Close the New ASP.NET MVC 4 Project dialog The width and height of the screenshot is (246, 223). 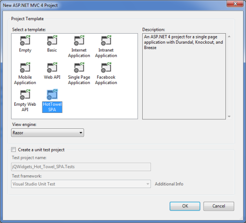[x=235, y=4]
